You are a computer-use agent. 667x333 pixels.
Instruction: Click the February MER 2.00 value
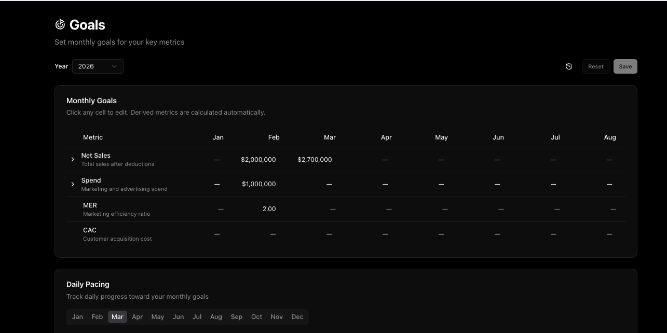(269, 209)
